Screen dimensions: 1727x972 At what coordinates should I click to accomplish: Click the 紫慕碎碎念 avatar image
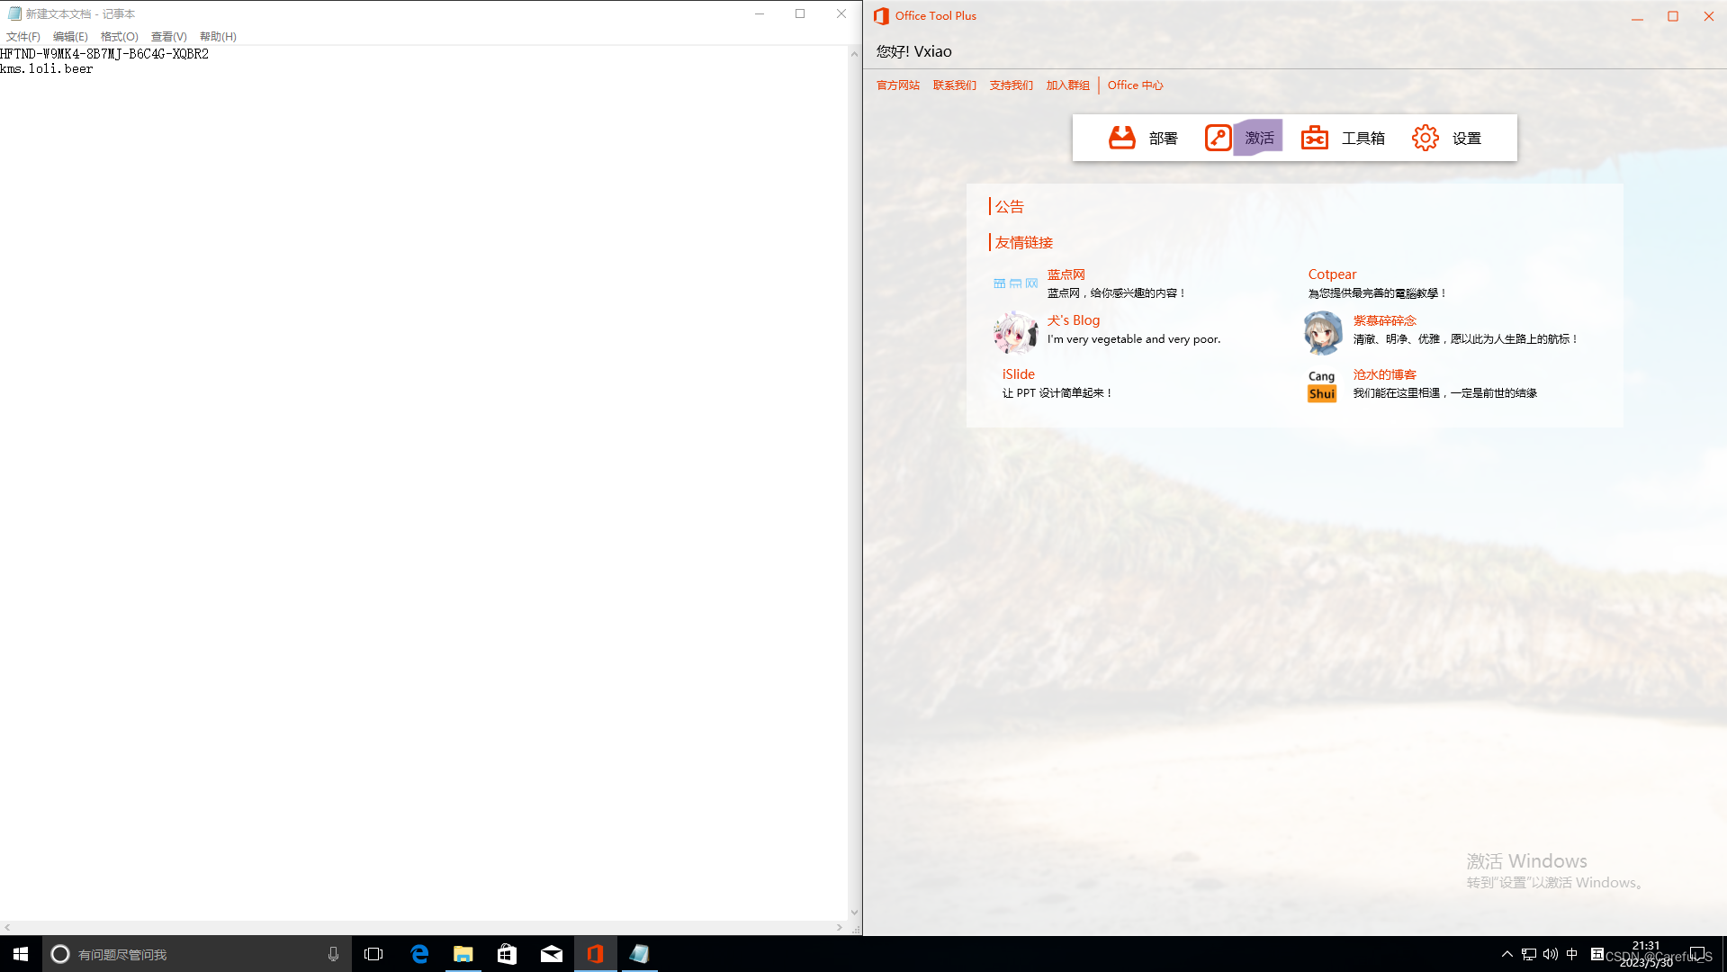pos(1322,333)
